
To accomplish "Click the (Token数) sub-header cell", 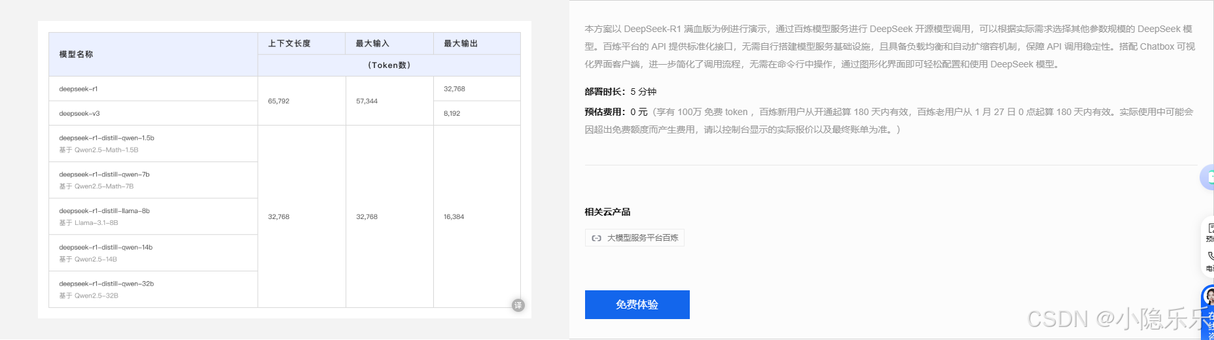I will [x=389, y=65].
